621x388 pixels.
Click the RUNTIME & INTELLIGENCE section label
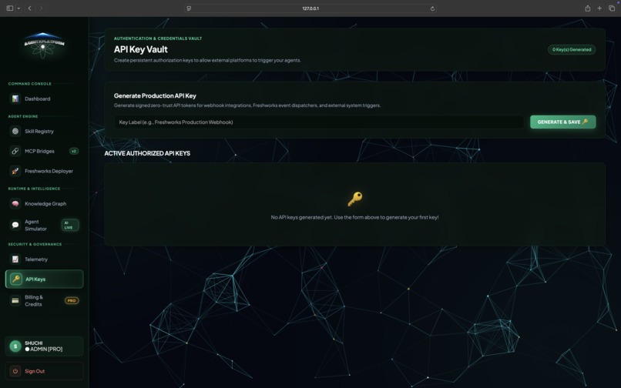pos(34,189)
